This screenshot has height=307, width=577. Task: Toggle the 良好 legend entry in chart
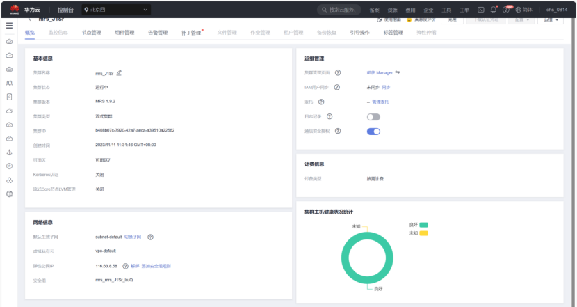(x=418, y=225)
